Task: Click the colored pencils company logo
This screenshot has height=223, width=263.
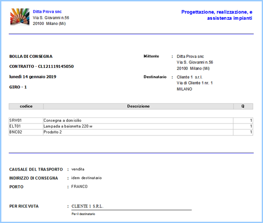Action: pyautogui.click(x=20, y=17)
